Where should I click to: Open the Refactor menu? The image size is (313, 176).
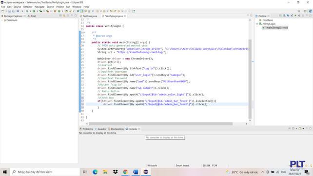point(28,7)
